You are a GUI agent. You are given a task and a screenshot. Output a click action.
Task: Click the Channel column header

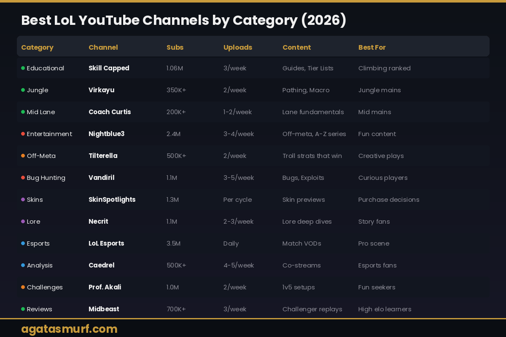tap(103, 48)
